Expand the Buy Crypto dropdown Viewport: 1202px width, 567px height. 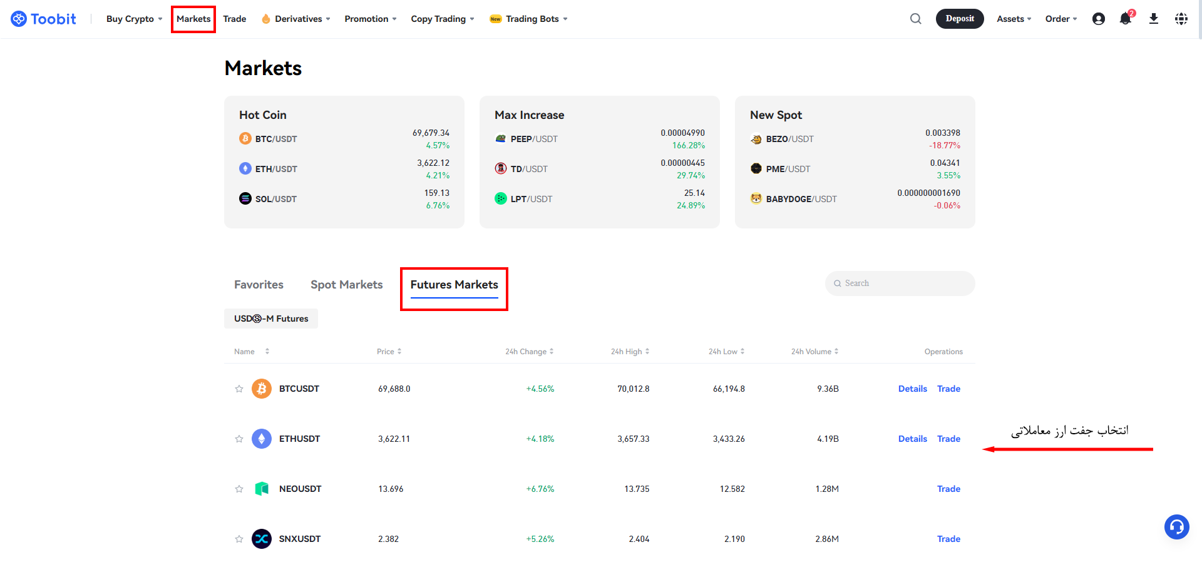(134, 19)
